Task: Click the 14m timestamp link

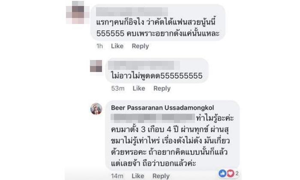Action: point(117,176)
